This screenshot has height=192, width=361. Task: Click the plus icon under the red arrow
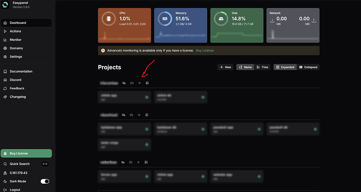pyautogui.click(x=139, y=83)
